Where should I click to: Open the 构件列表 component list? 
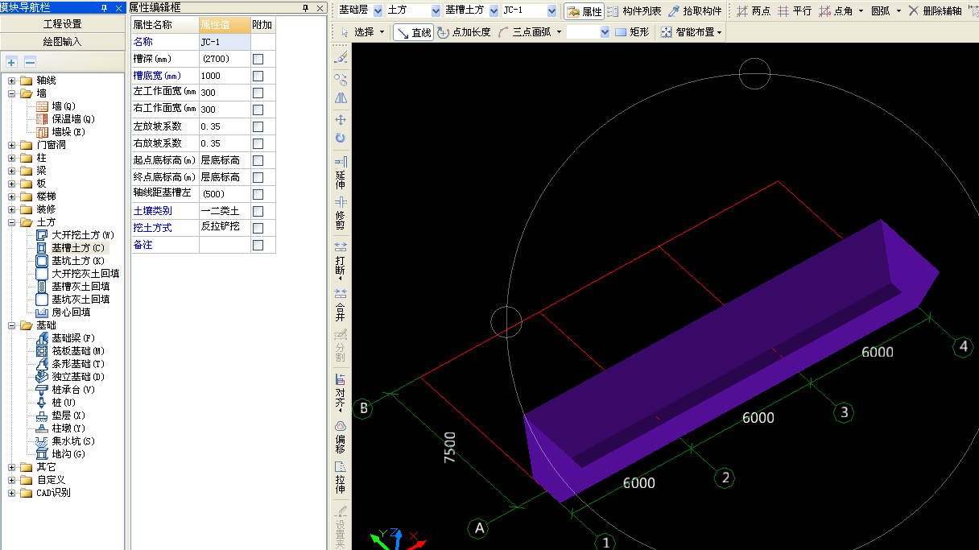point(634,11)
